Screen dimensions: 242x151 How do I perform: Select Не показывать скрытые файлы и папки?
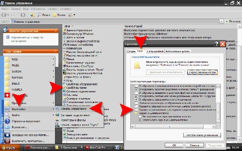[140, 117]
